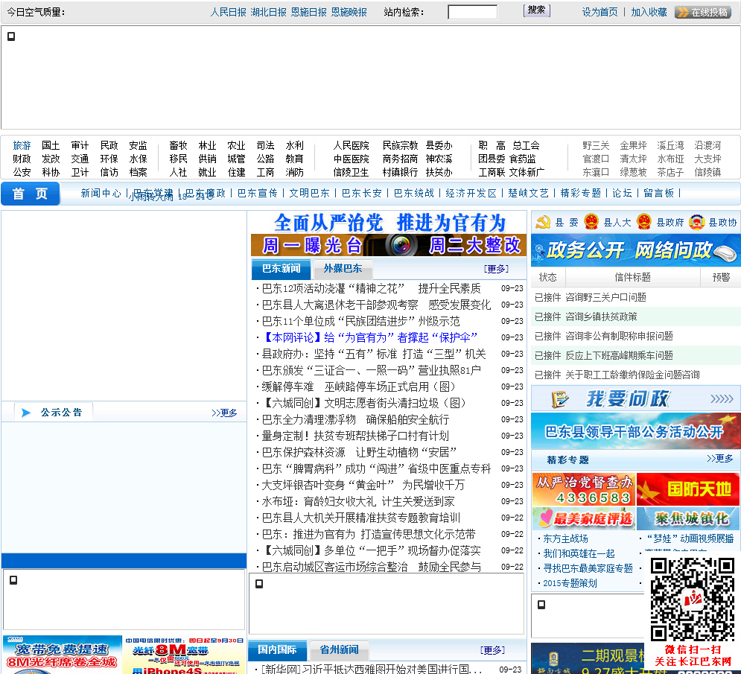The image size is (741, 674).
Task: Click the 县委 party emblem icon
Action: 543,222
